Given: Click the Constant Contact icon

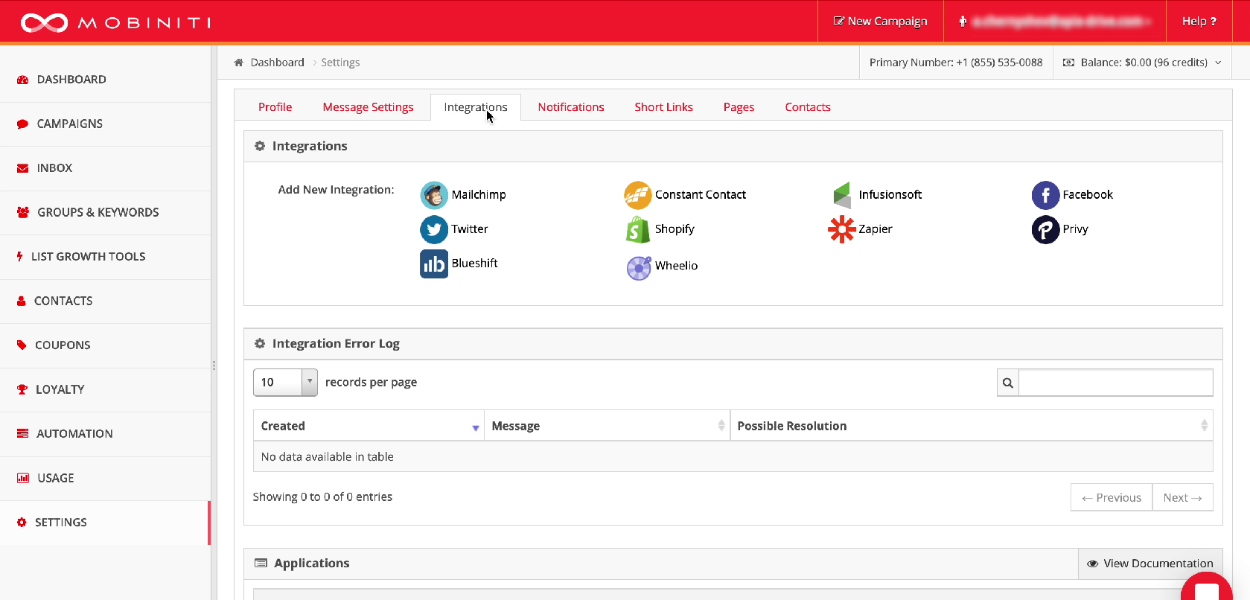Looking at the screenshot, I should (637, 195).
